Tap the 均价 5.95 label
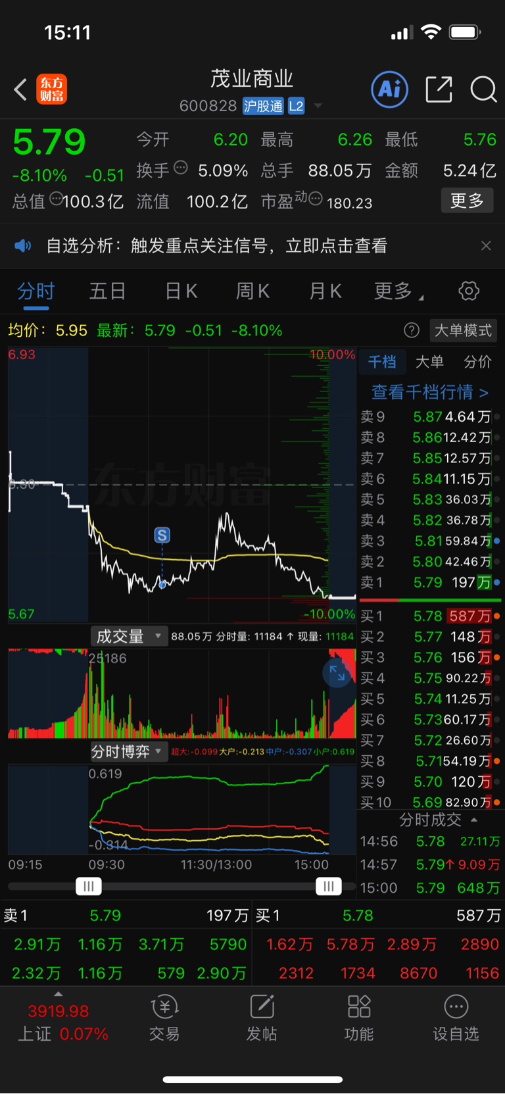The image size is (505, 1094). coord(47,330)
